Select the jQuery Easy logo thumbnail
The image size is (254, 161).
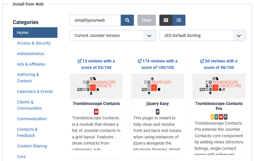pyautogui.click(x=158, y=86)
